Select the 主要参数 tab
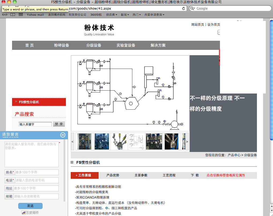Image resolution: width=273 pixels, height=216 pixels. tap(141, 175)
